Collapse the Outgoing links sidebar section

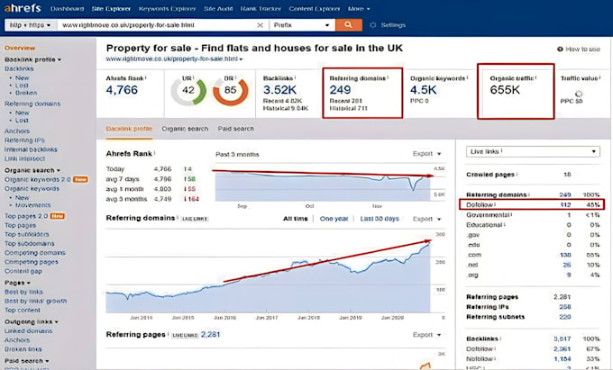click(x=31, y=322)
